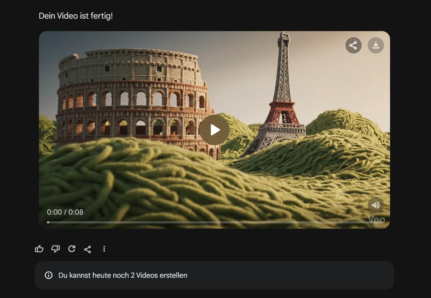Select the playhead dot on the video timeline
431x298 pixels.
pos(48,222)
